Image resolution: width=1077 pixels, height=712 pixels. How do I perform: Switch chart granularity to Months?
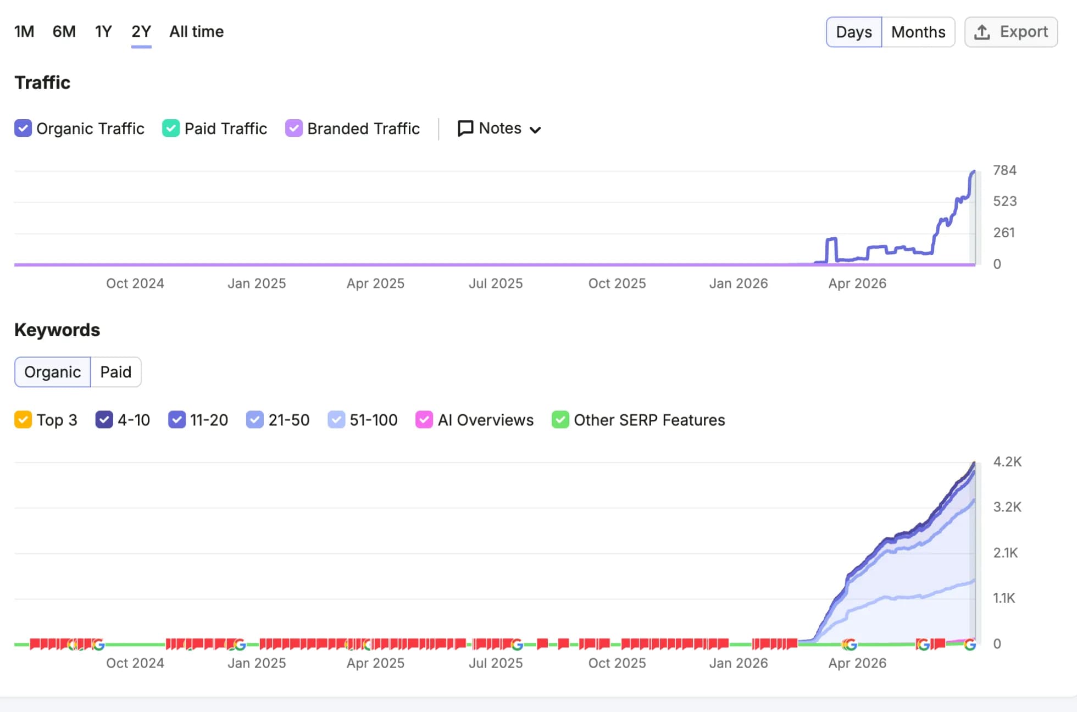(x=918, y=32)
